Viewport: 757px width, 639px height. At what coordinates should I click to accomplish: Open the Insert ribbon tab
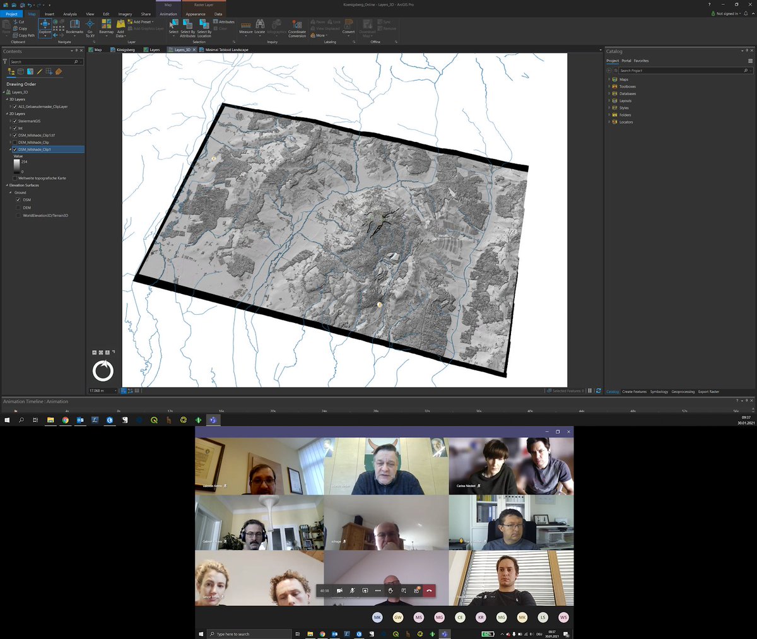pyautogui.click(x=49, y=14)
